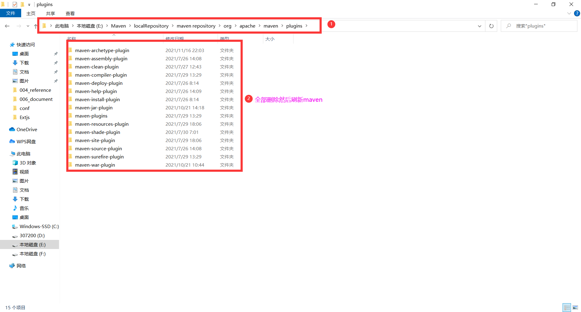Select the maven-source-plugin folder
This screenshot has height=312, width=581.
[98, 148]
